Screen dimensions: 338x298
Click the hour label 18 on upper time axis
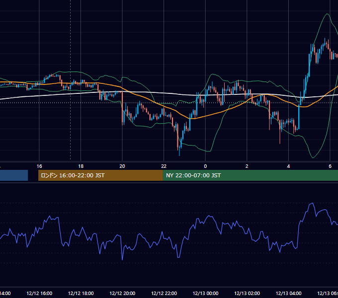click(x=81, y=166)
